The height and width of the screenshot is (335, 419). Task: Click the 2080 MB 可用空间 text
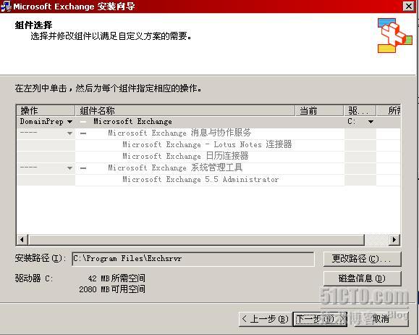click(112, 289)
